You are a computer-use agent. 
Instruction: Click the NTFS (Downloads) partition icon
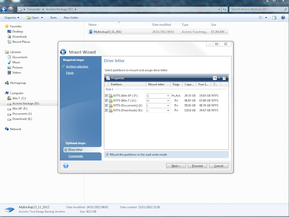click(111, 111)
